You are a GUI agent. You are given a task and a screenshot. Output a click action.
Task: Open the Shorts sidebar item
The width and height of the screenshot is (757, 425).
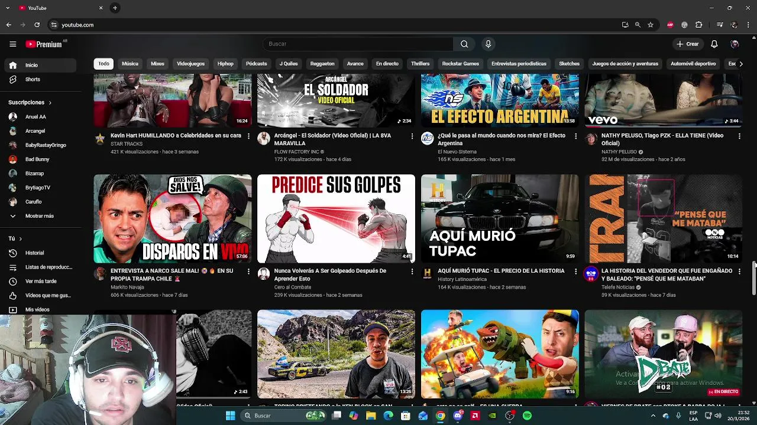(40, 79)
